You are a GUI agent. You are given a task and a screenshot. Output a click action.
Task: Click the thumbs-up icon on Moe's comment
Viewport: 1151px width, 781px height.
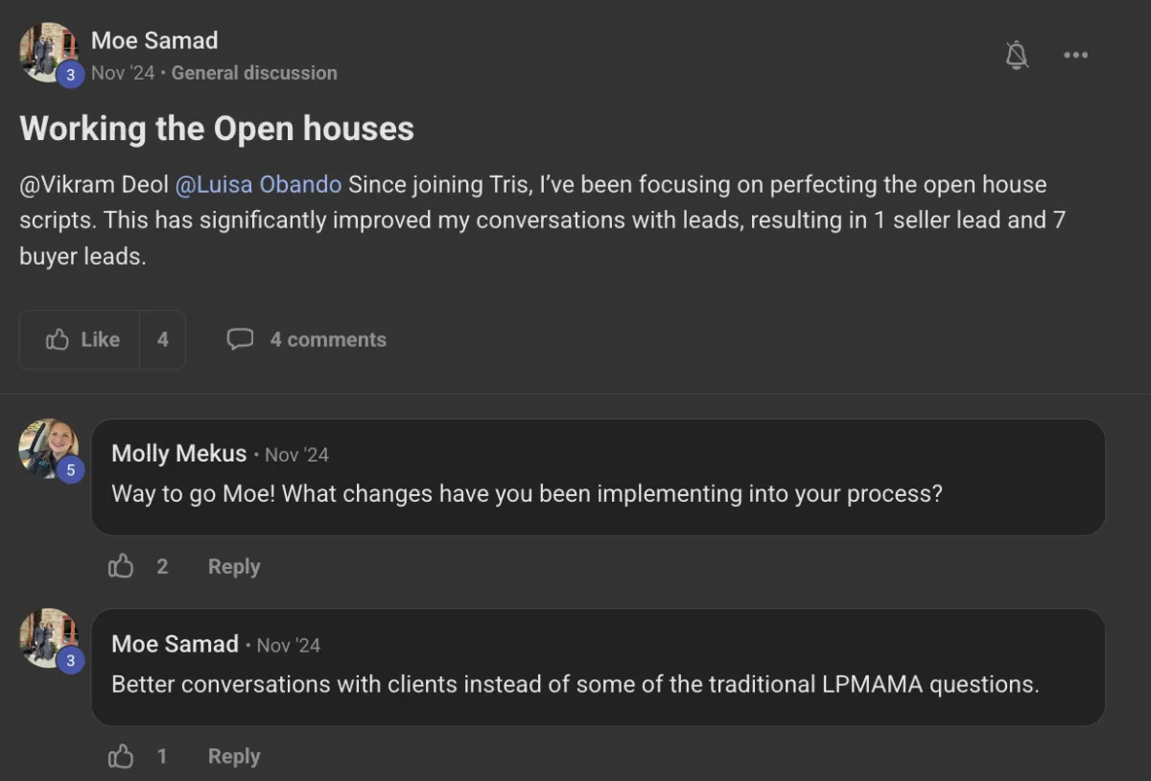[121, 756]
